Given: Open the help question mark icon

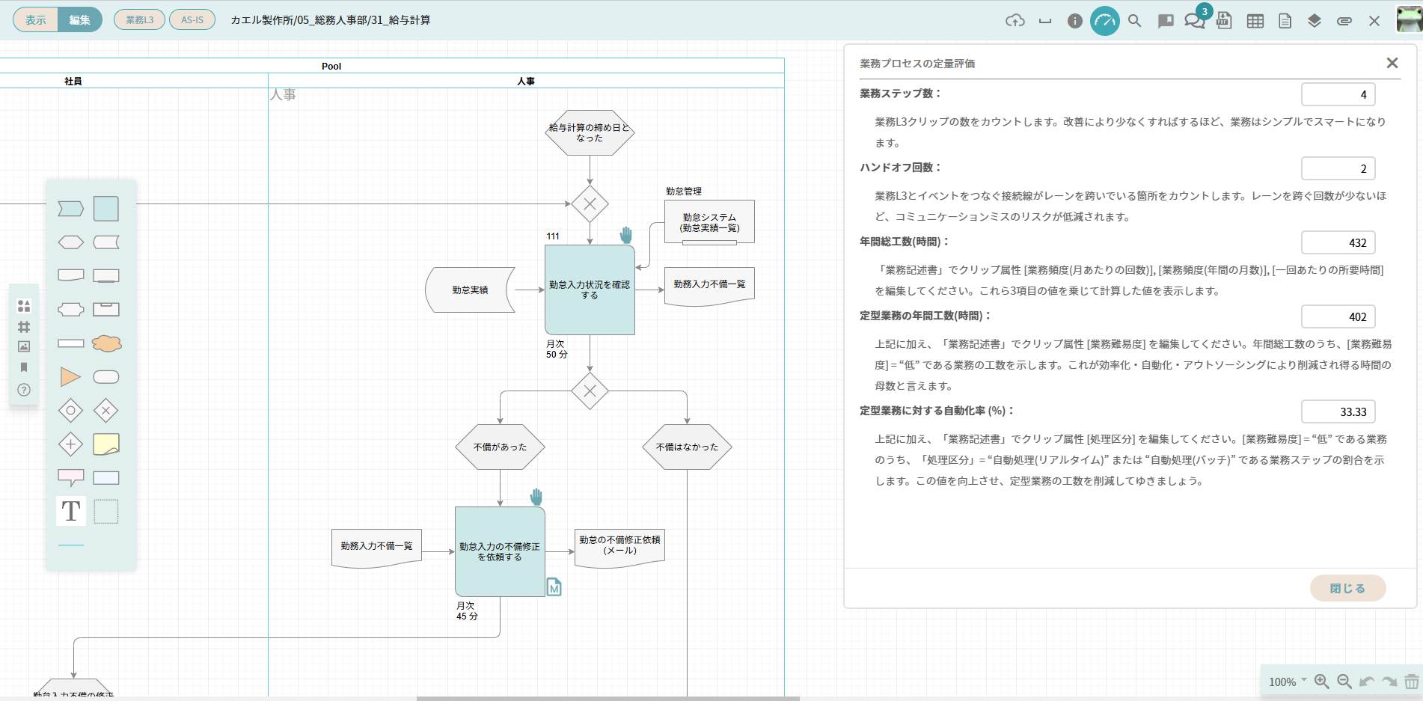Looking at the screenshot, I should point(24,390).
